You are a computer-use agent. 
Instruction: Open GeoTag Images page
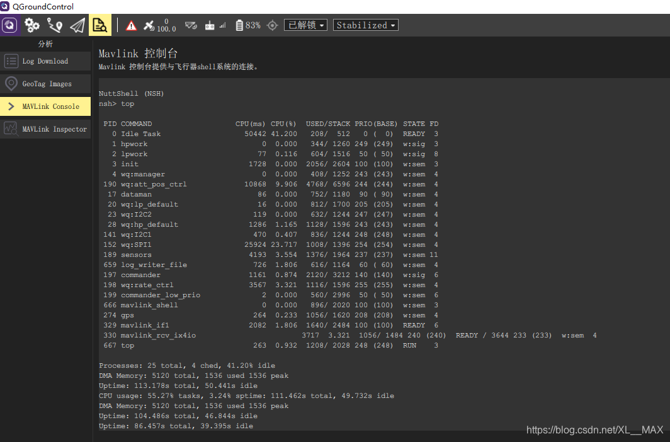point(45,84)
